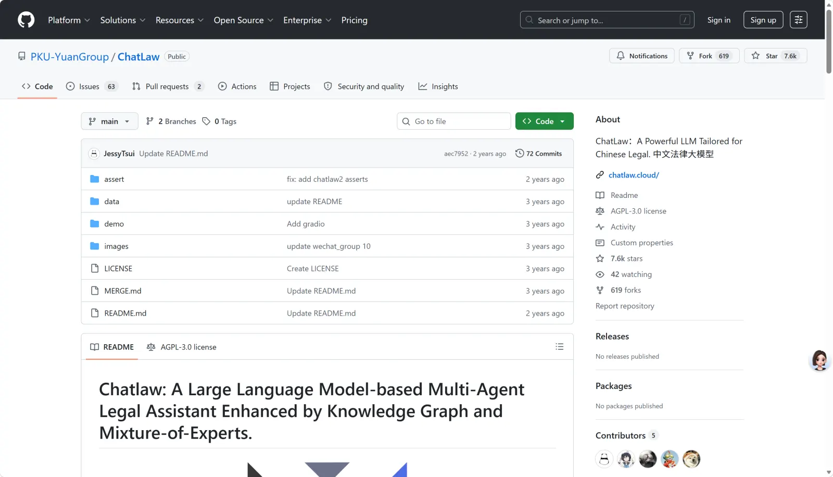Expand the Enterprise menu
The image size is (833, 477).
click(x=307, y=20)
